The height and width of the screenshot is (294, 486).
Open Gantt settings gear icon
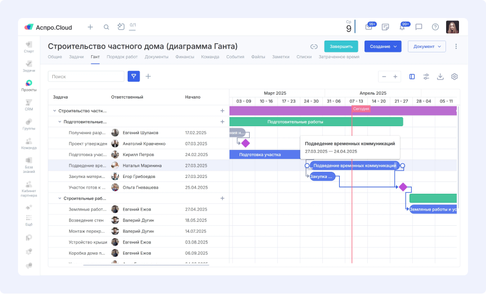tap(454, 77)
